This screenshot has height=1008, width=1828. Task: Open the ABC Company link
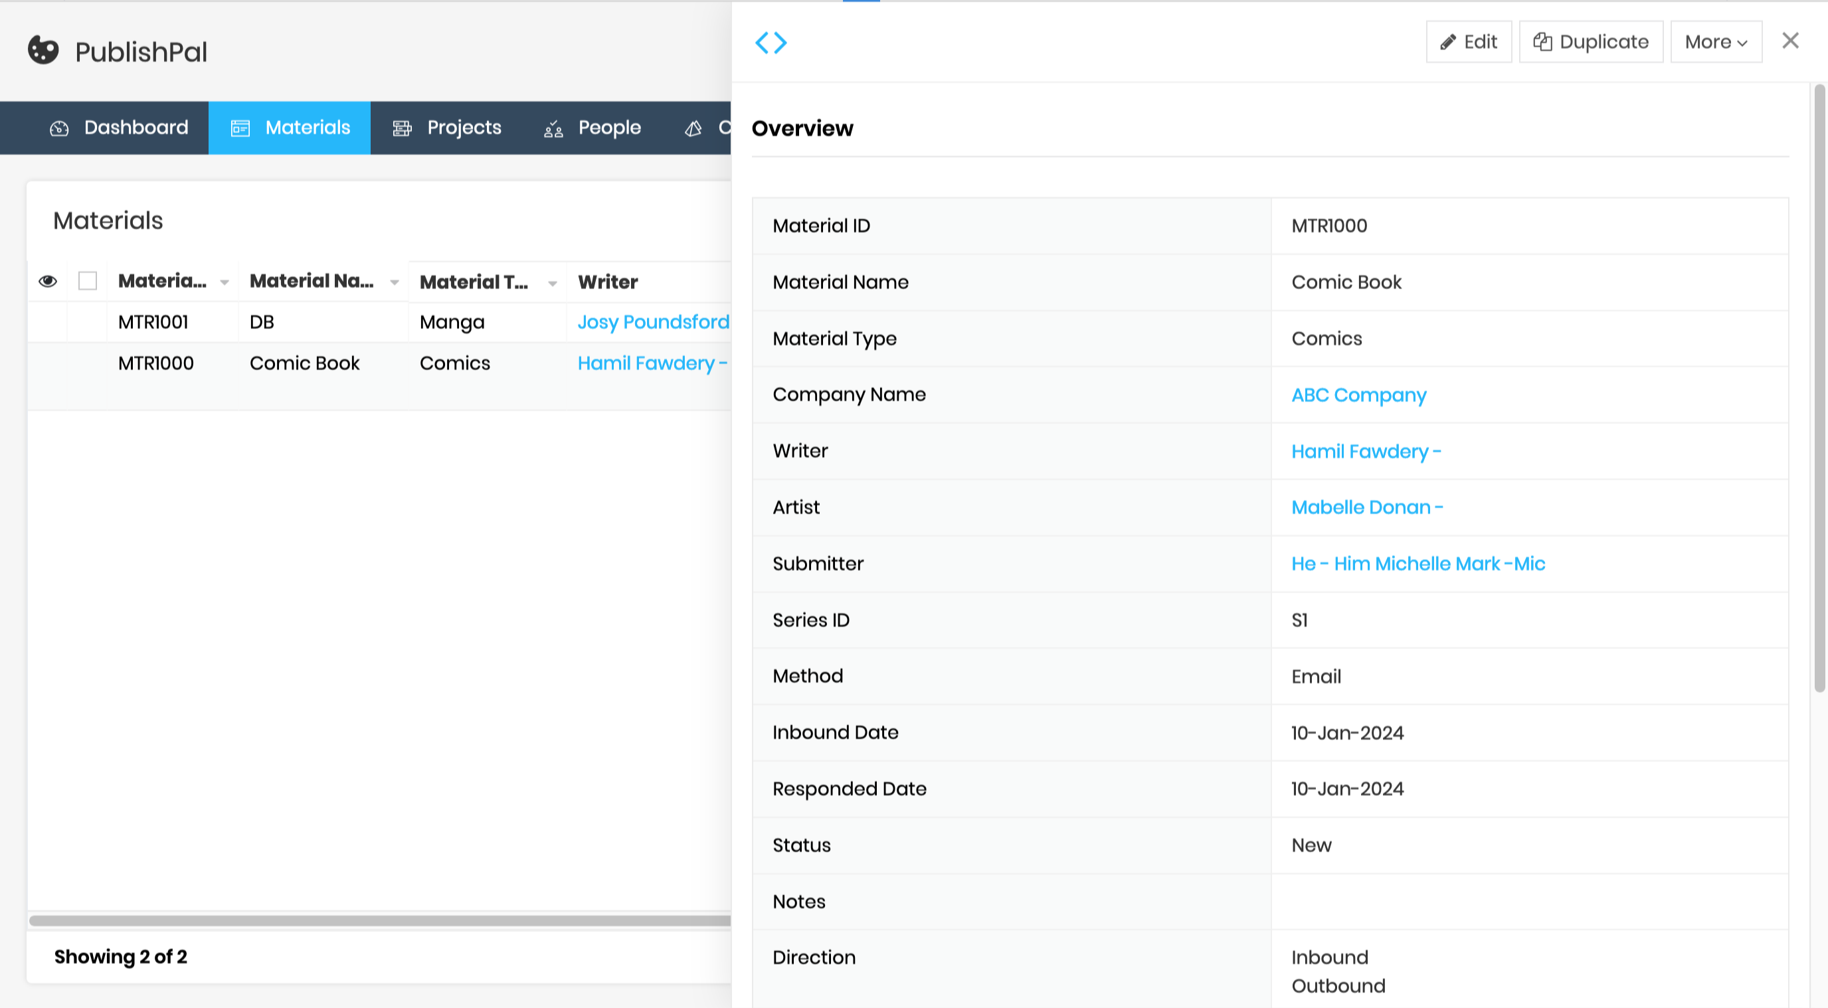tap(1358, 395)
